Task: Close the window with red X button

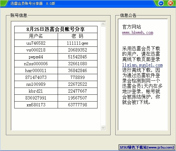Action: tap(170, 3)
